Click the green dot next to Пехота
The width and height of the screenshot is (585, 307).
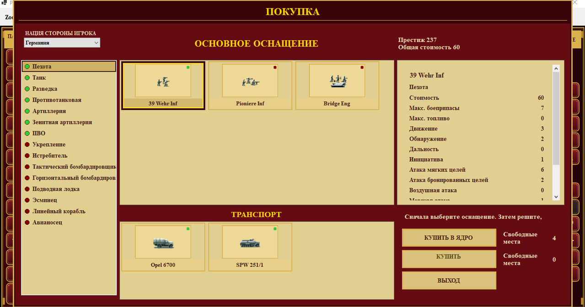coord(27,67)
